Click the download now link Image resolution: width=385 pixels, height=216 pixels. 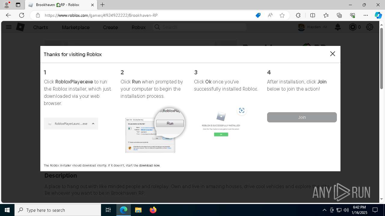coord(149,165)
